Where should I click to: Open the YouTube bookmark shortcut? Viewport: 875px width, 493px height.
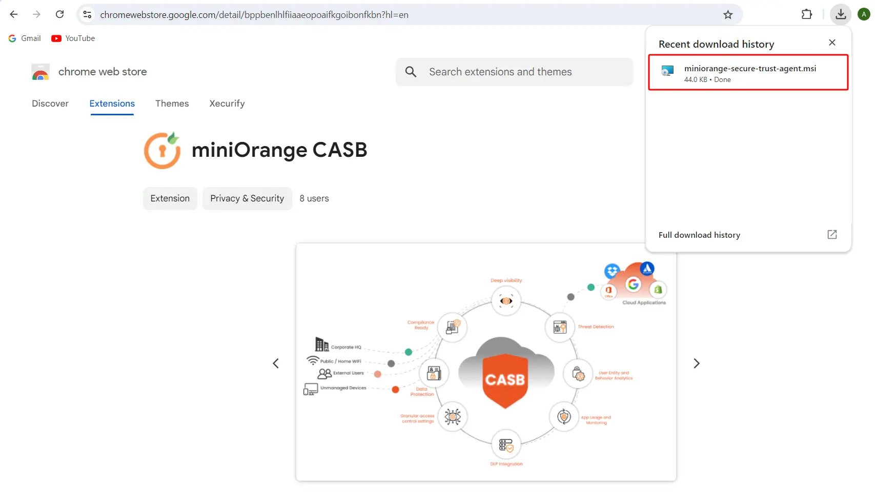73,38
